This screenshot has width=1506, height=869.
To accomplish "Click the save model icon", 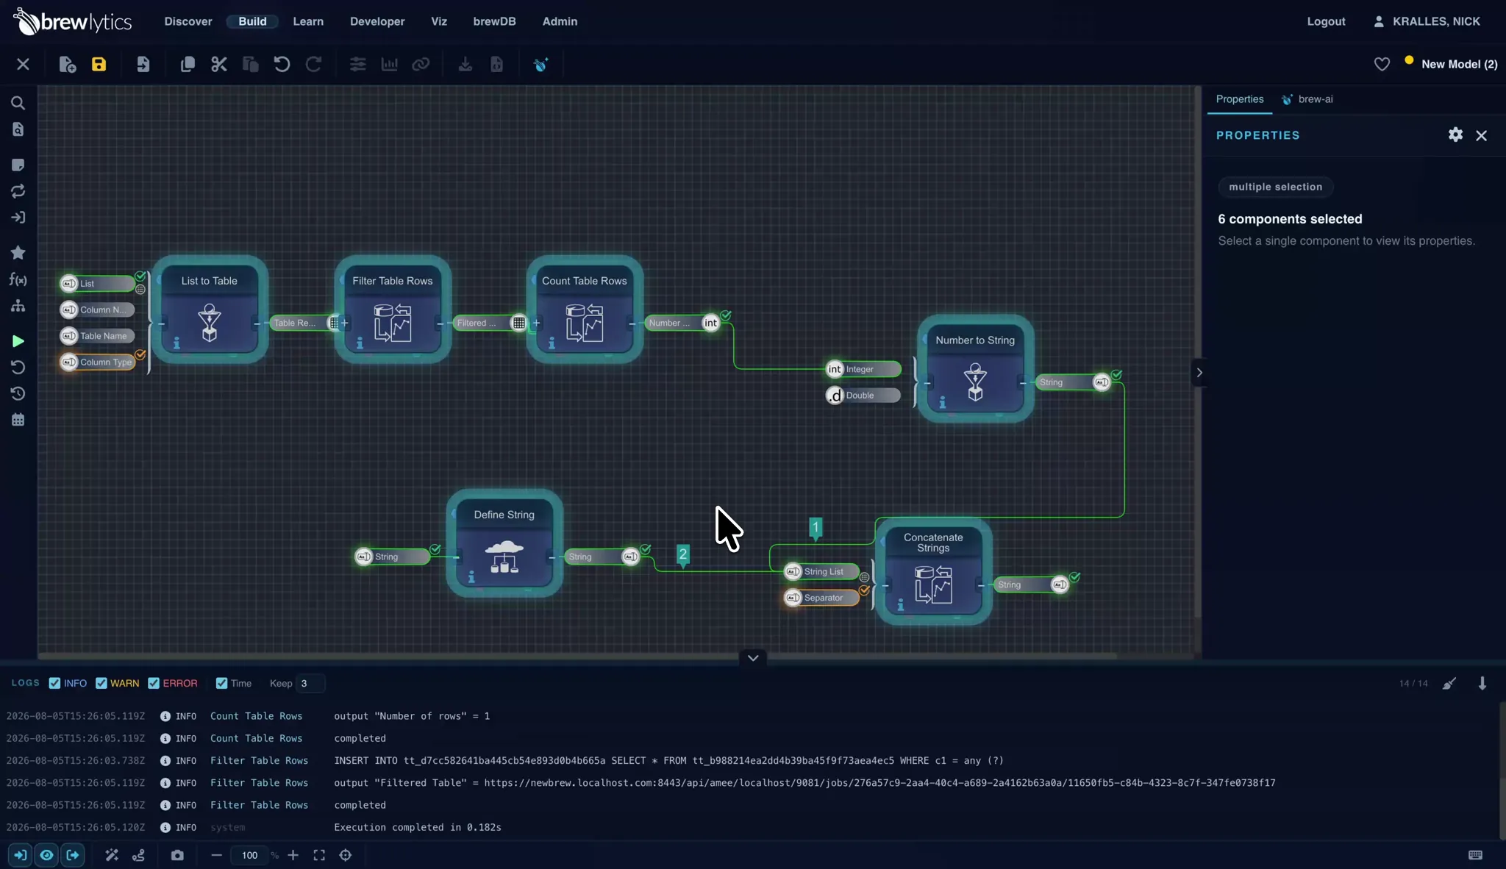I will (x=99, y=65).
